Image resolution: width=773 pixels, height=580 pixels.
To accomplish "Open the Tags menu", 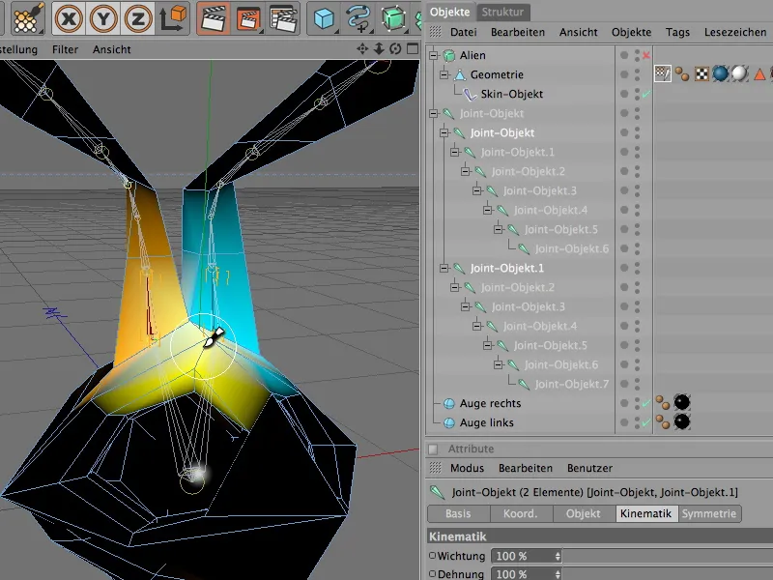I will (x=677, y=32).
